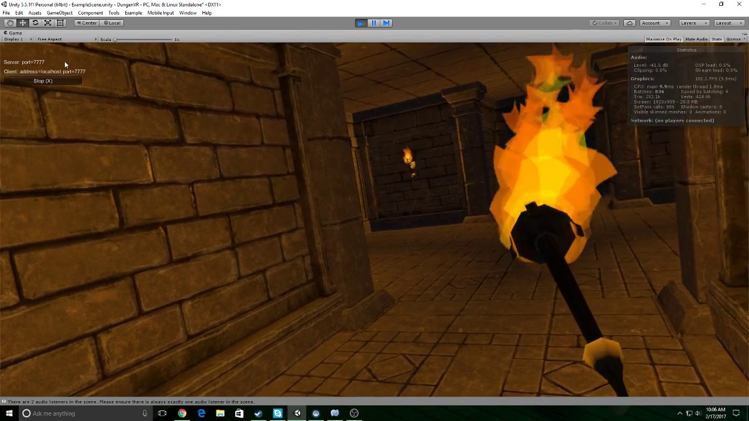Toggle Maximize On Play
Viewport: 749px width, 421px height.
click(x=664, y=39)
